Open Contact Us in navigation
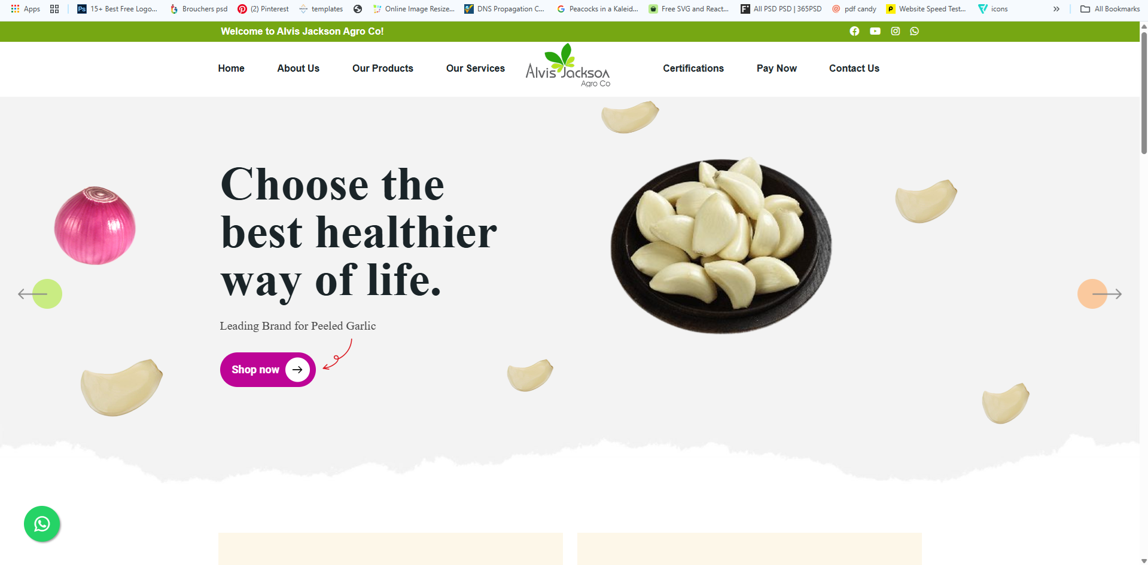 [x=854, y=68]
